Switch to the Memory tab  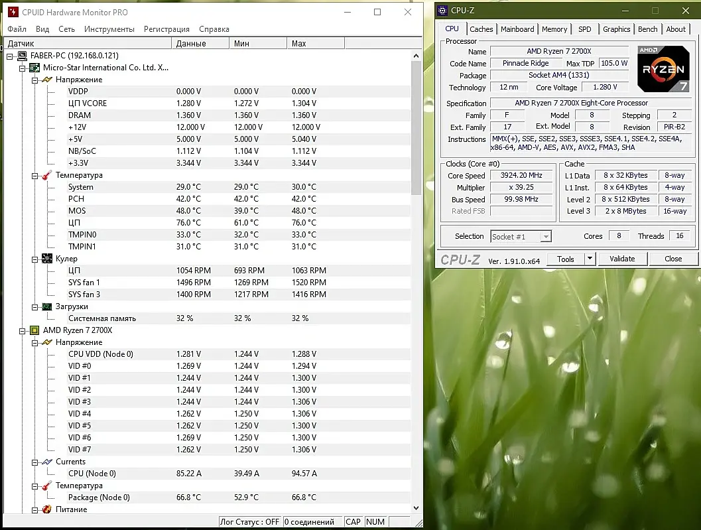[554, 29]
